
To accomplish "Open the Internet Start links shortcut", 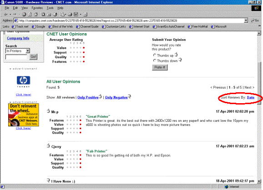I will 139,26.
